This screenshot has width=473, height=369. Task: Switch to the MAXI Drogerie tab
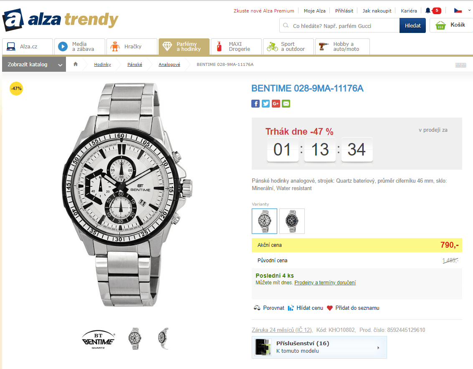pos(236,47)
